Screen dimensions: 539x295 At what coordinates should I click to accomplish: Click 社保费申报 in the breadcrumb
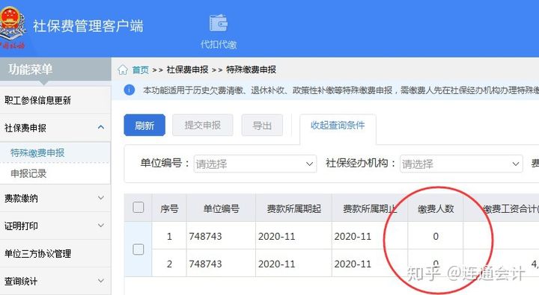pos(187,69)
